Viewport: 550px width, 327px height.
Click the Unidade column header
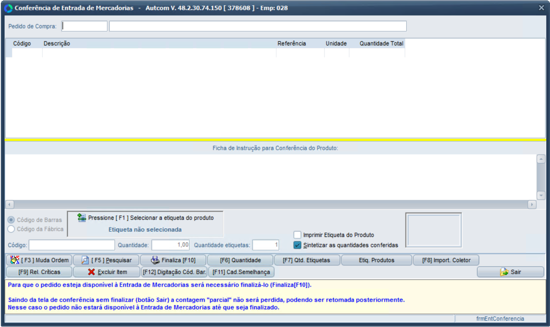coord(337,43)
